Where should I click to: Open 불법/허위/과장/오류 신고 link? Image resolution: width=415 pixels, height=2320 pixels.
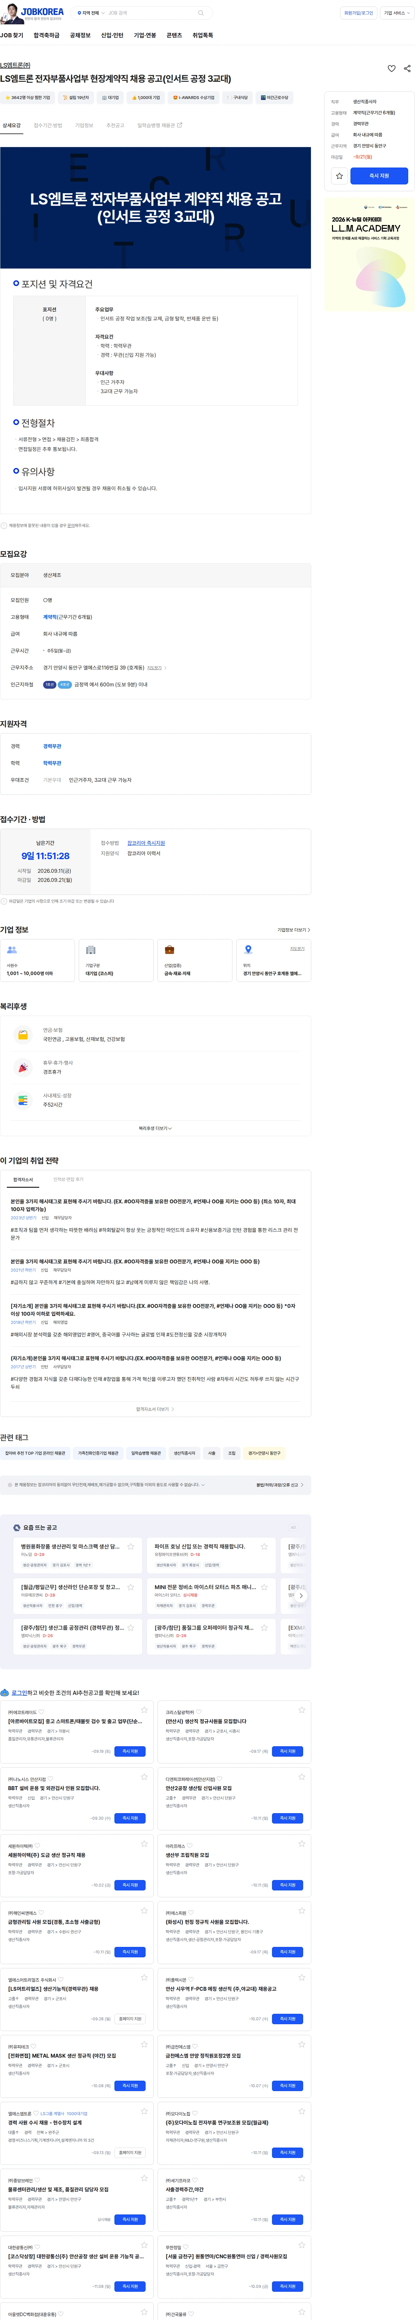click(280, 1485)
